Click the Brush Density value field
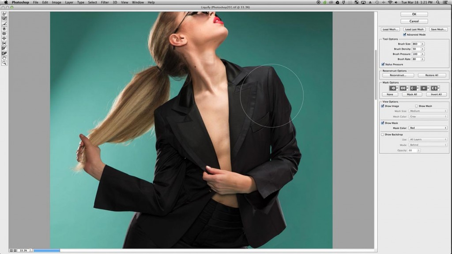The width and height of the screenshot is (452, 254). pos(416,49)
